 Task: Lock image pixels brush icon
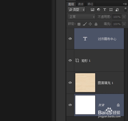click(85, 24)
